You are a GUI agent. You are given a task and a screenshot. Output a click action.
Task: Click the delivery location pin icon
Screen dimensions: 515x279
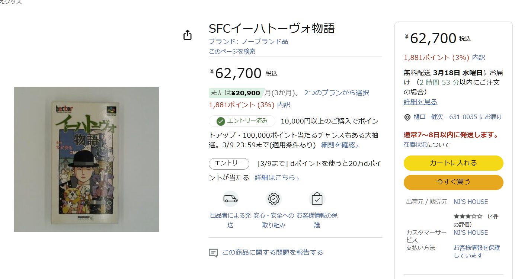[407, 117]
